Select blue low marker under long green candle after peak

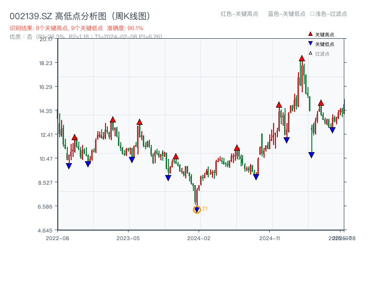311,155
